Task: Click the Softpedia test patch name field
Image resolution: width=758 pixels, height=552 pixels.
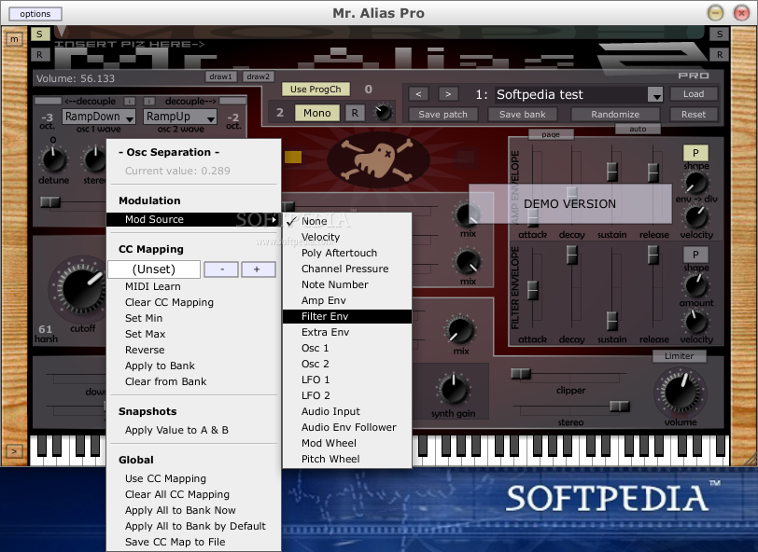Action: (571, 95)
